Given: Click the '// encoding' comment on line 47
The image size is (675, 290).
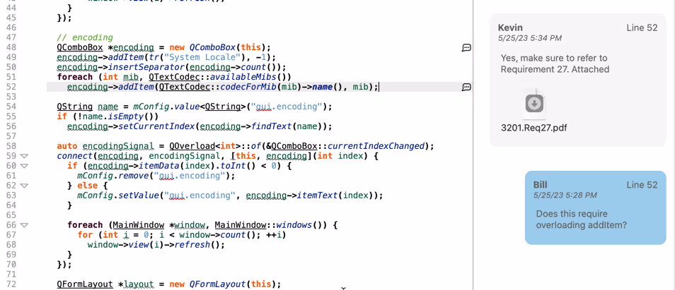Looking at the screenshot, I should pyautogui.click(x=85, y=38).
